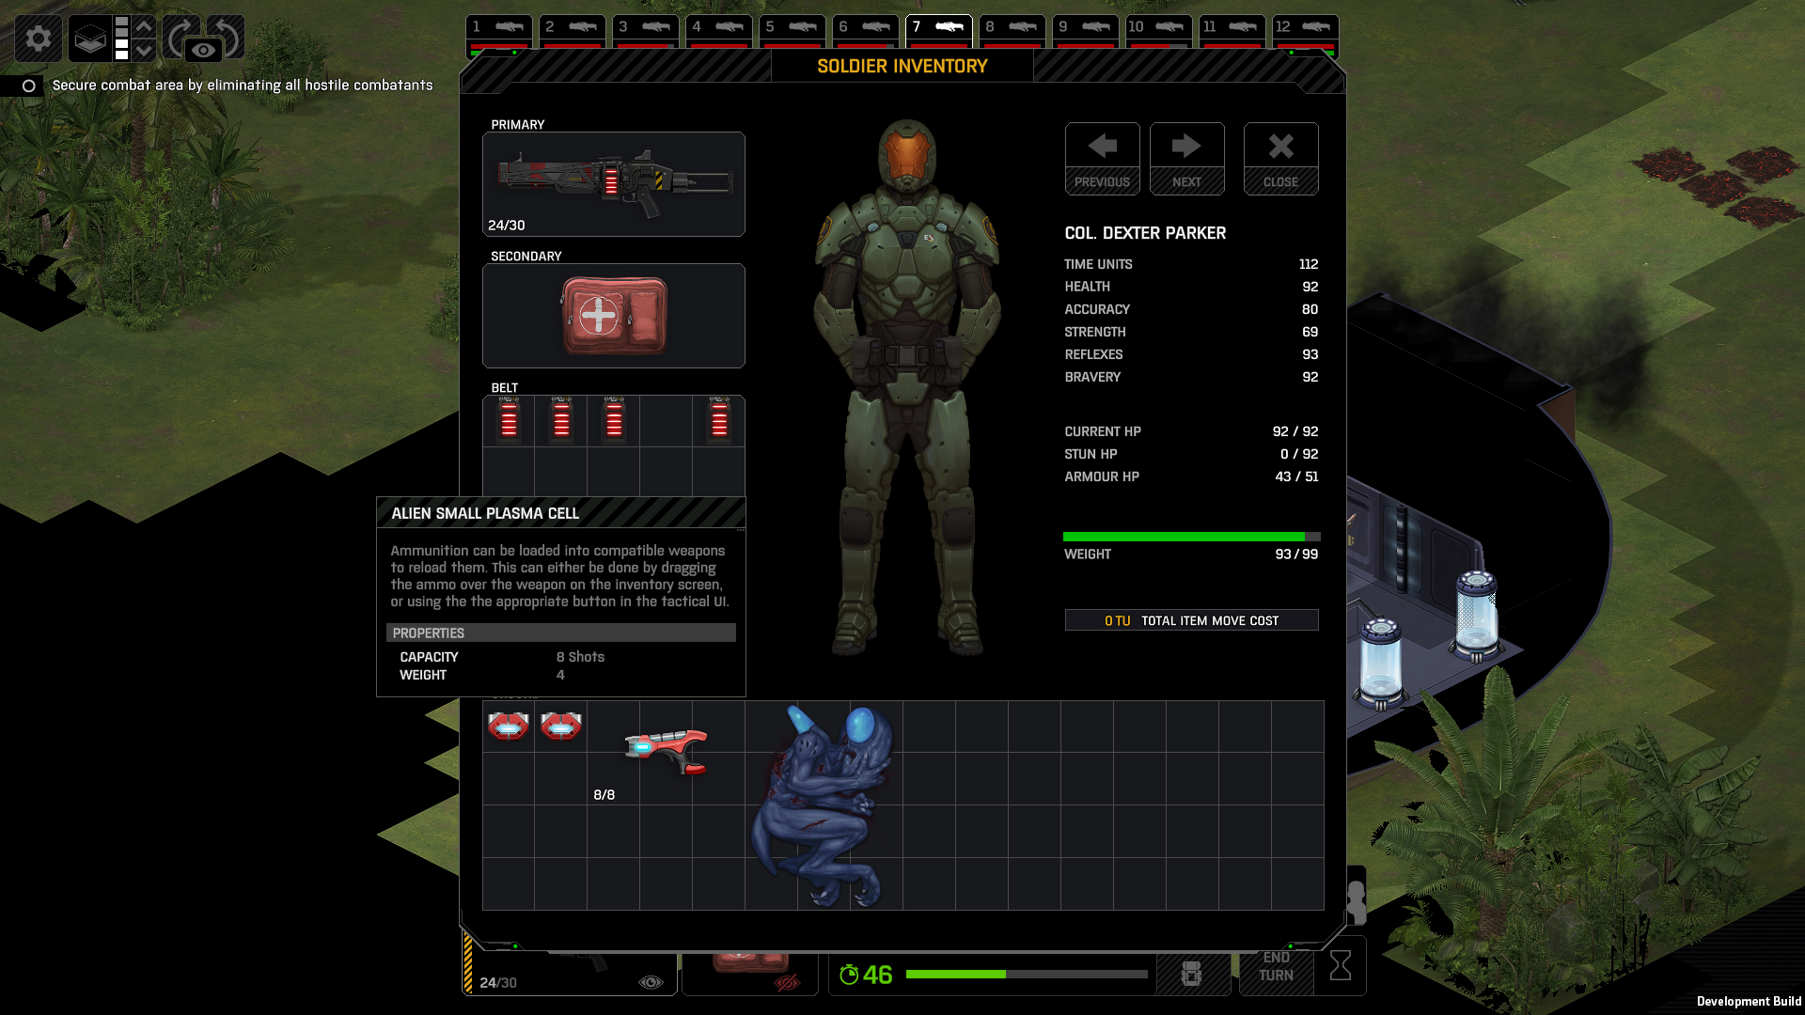The image size is (1805, 1015).
Task: Select soldier tab 11
Action: click(x=1232, y=31)
